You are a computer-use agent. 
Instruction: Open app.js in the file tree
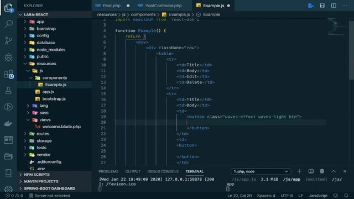[x=54, y=92]
